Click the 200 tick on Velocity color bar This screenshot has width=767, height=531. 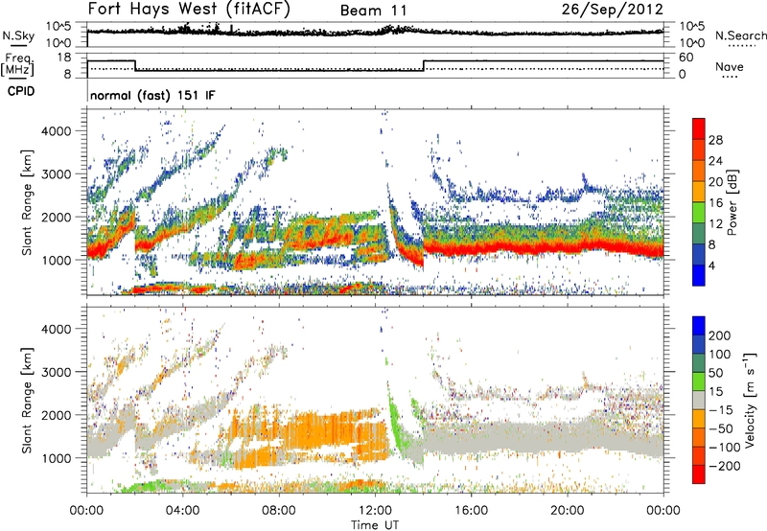(x=720, y=335)
